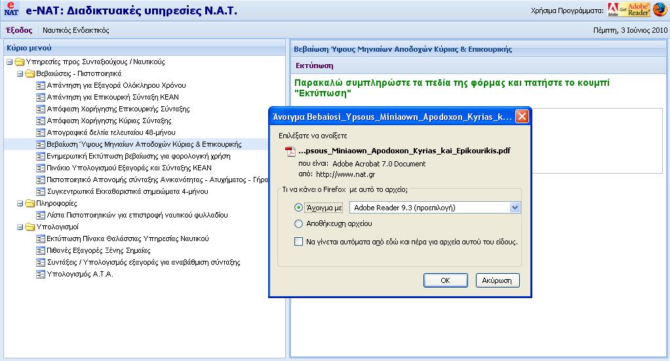Viewport: 670px width, 361px height.
Task: Click document icon of Λίστα Πιστοποιητικών
Action: (x=41, y=216)
